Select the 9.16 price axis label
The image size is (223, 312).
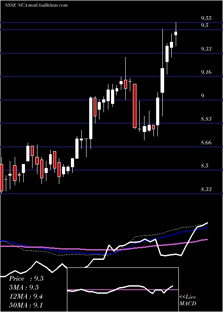point(206,72)
